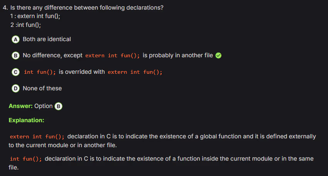Choose the option C letter circle

(x=16, y=72)
